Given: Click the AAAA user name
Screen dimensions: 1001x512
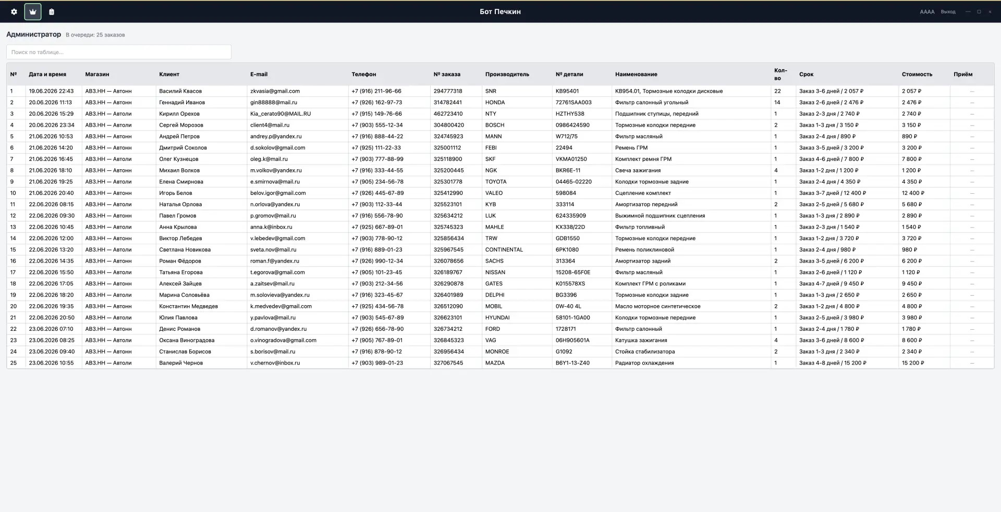Looking at the screenshot, I should click(927, 11).
